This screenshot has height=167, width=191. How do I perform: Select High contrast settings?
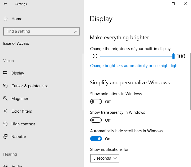(23, 124)
